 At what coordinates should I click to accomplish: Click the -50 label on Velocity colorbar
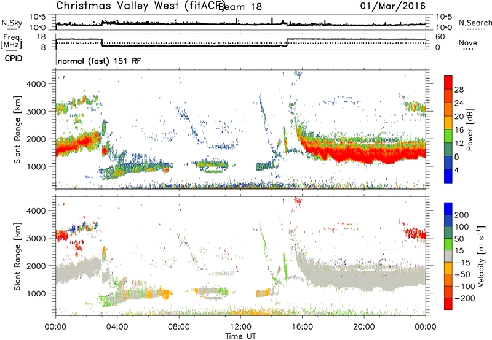(462, 275)
